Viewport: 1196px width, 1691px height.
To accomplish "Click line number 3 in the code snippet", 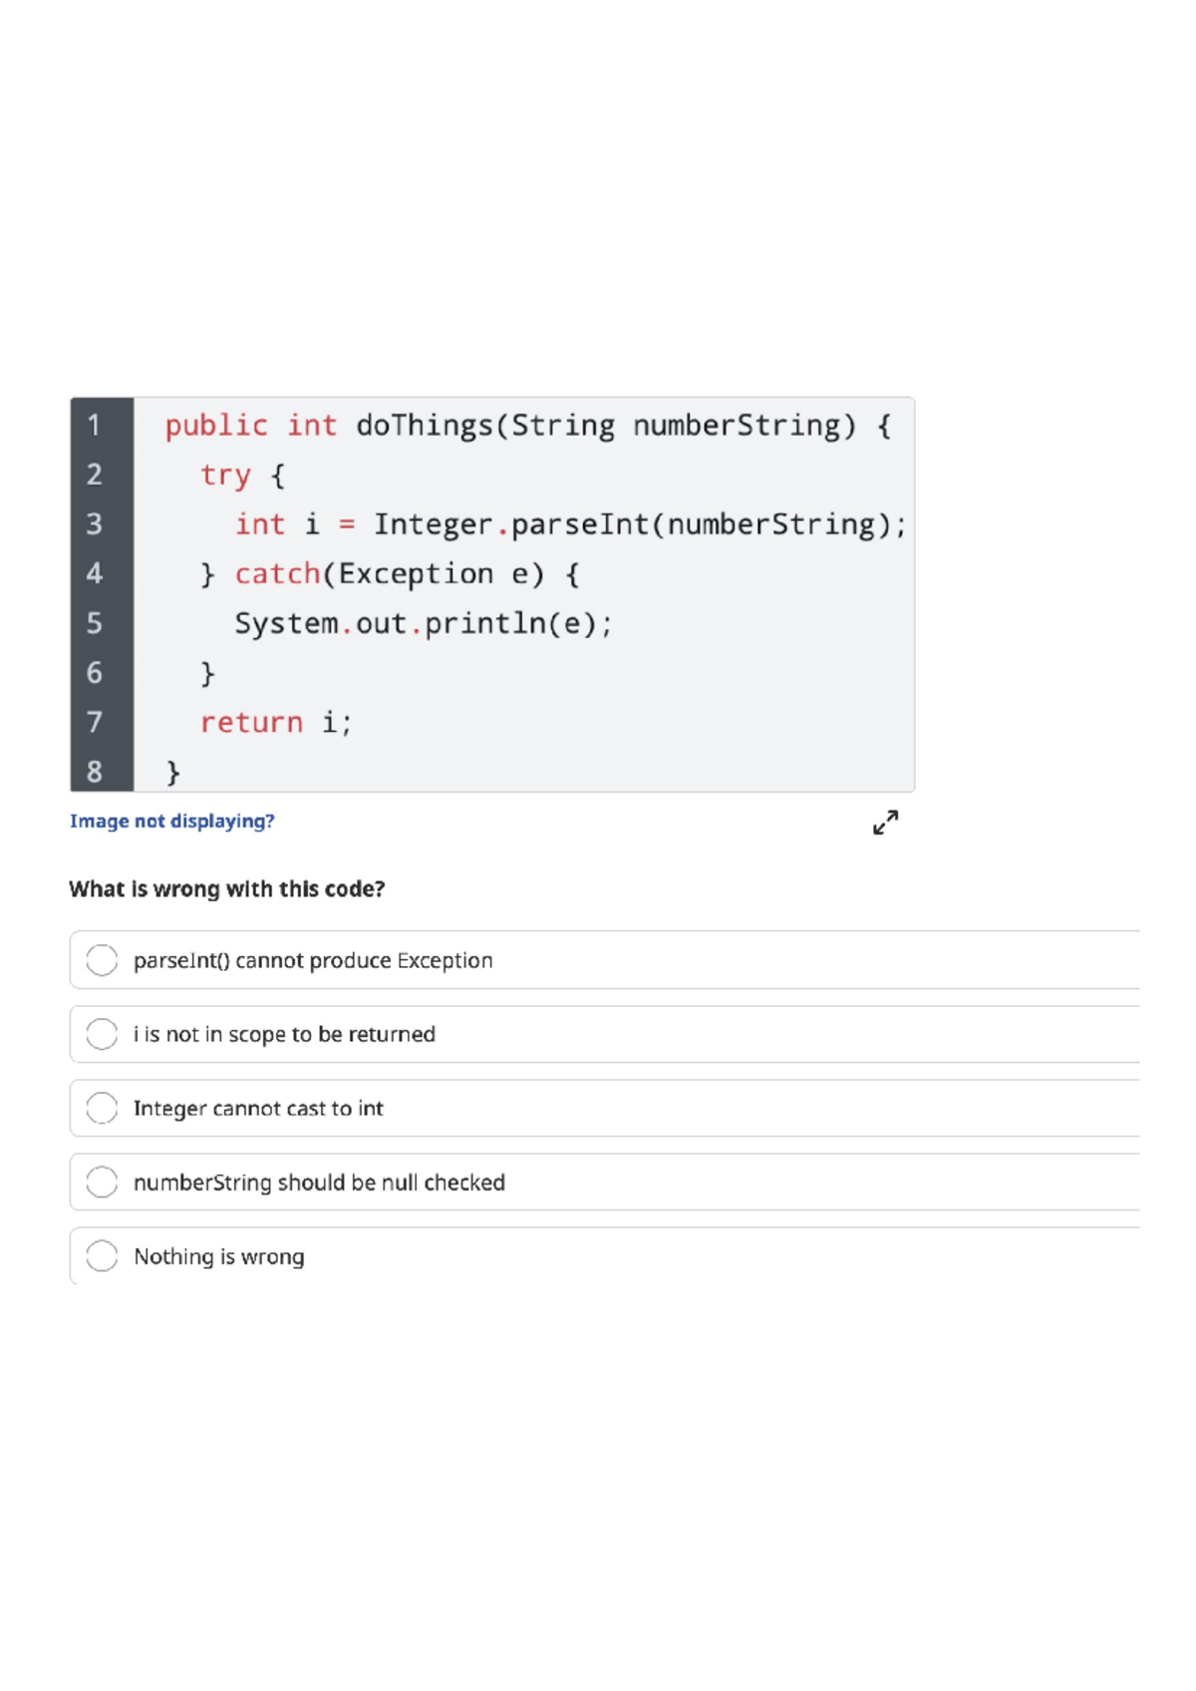I will 95,524.
